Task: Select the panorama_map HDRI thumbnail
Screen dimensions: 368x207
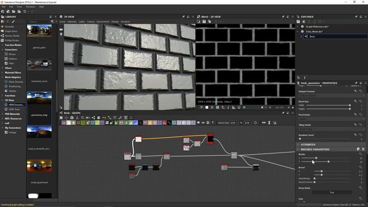Action: 40,98
